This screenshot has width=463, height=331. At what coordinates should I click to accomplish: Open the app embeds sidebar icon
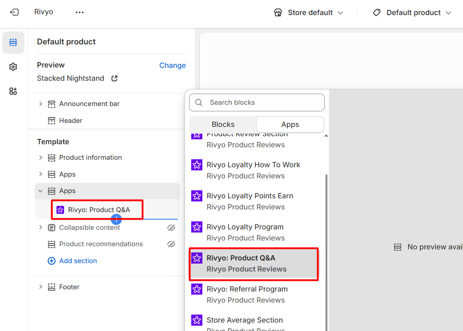pyautogui.click(x=13, y=91)
